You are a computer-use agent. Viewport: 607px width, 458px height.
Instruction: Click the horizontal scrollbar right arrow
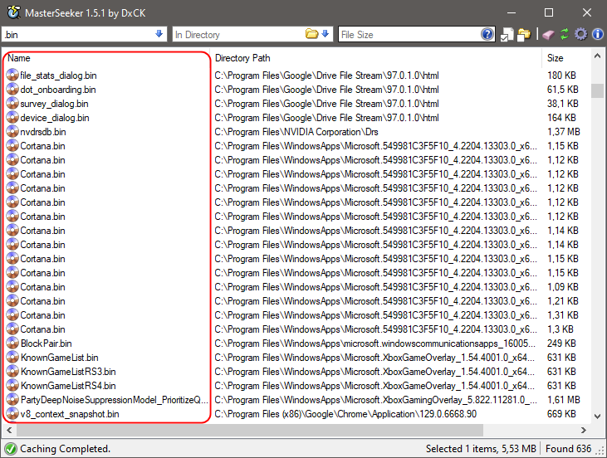coord(584,430)
